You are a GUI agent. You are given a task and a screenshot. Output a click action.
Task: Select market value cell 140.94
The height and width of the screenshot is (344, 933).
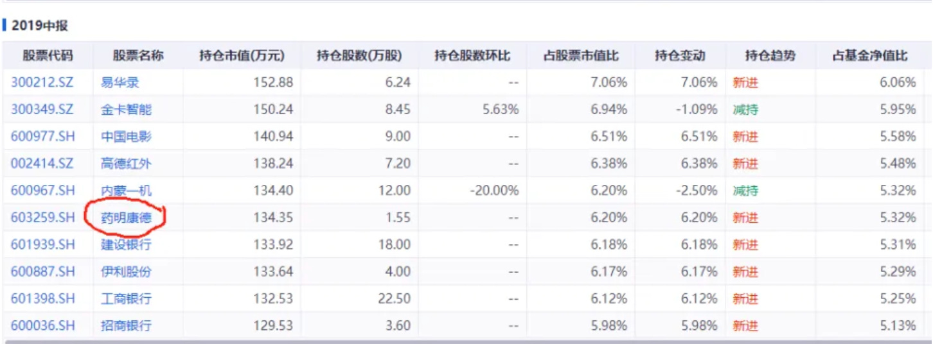[x=274, y=136]
